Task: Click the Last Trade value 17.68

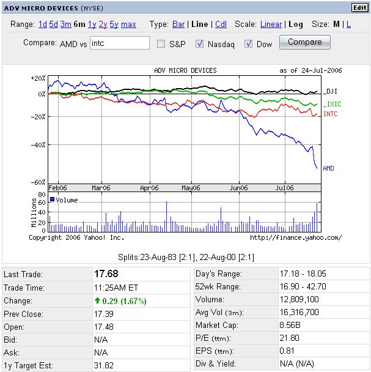Action: click(x=106, y=273)
